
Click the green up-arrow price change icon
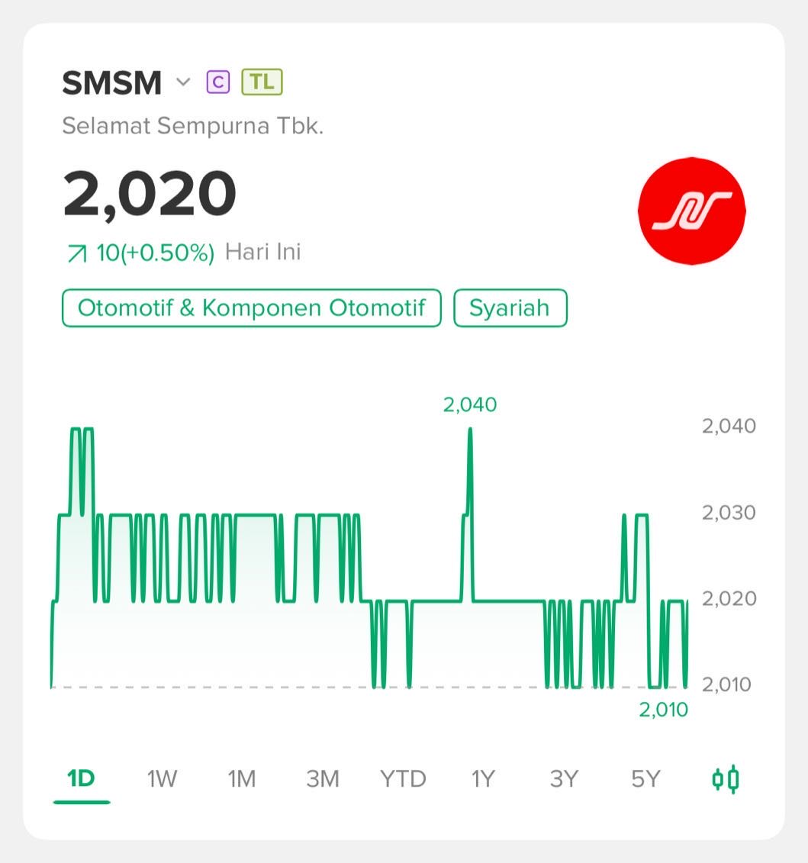point(77,253)
